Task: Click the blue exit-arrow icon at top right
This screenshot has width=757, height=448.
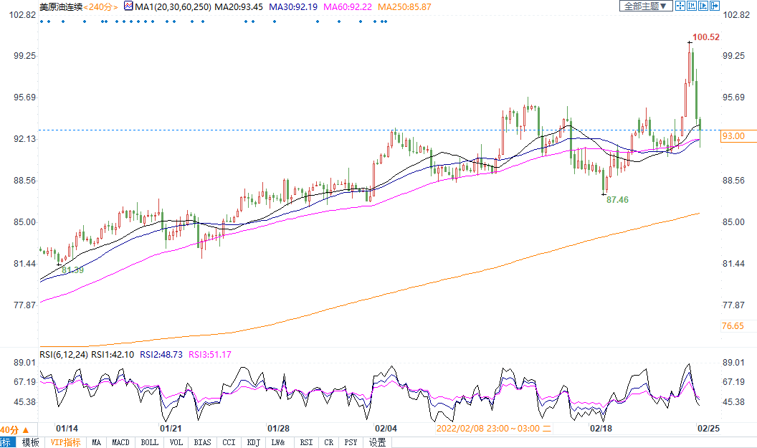Action: [715, 6]
